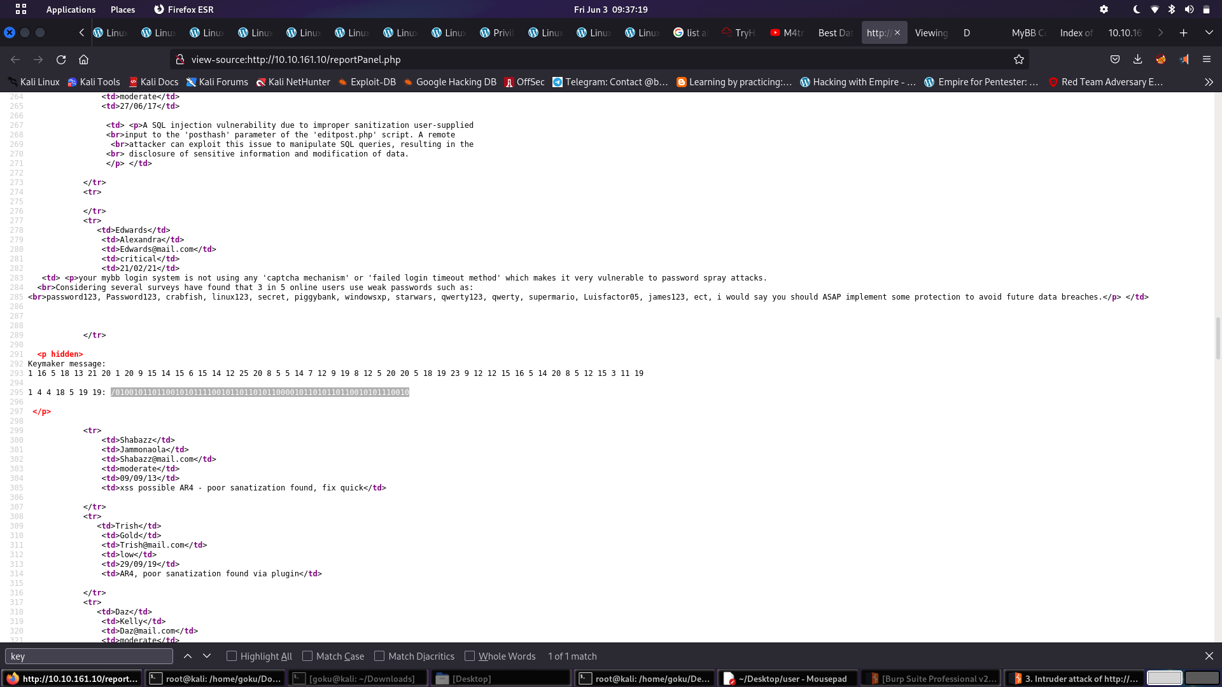This screenshot has height=687, width=1222.
Task: Expand the list all tabs dropdown
Action: tap(1209, 32)
